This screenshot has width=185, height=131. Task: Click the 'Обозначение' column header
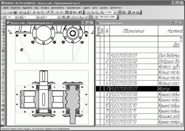click(134, 31)
